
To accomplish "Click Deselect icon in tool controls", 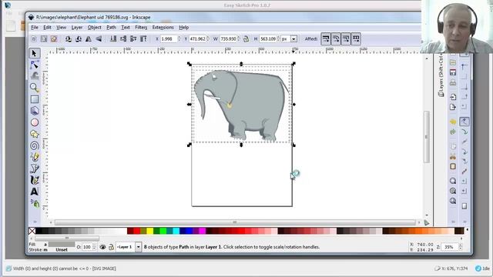I will (54, 39).
